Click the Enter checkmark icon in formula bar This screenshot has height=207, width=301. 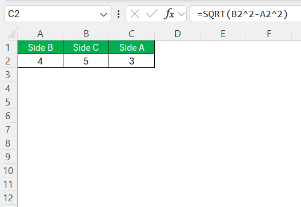[x=152, y=14]
